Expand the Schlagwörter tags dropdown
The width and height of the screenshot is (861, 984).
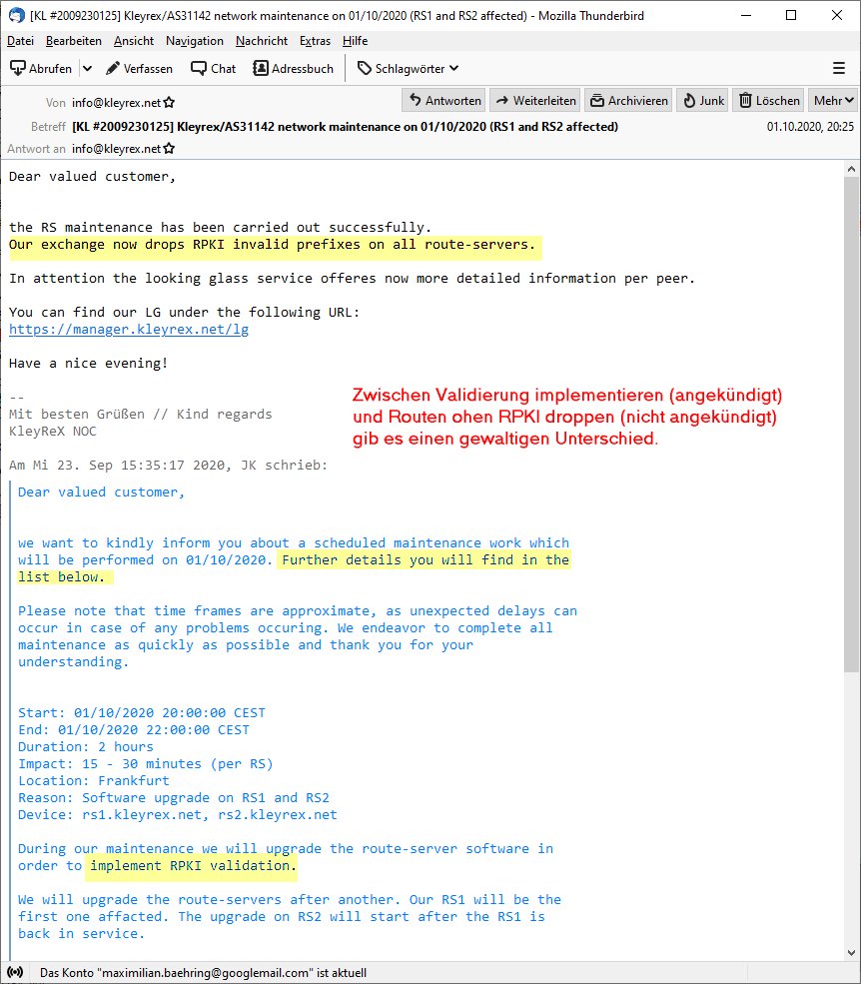408,68
